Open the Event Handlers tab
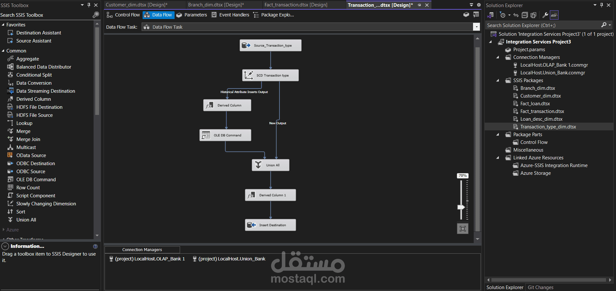Viewport: 616px width, 291px height. 230,15
